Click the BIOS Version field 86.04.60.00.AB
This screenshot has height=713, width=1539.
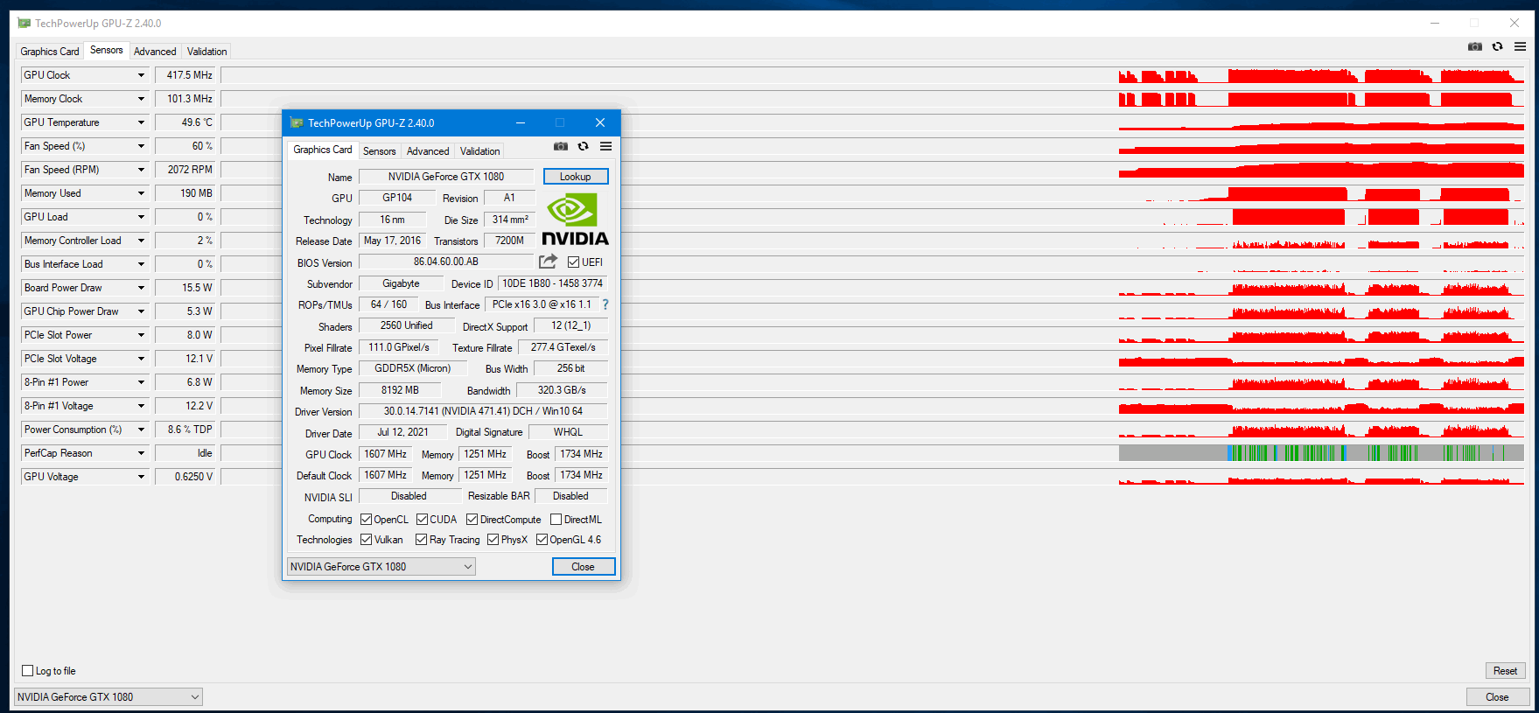click(x=446, y=262)
